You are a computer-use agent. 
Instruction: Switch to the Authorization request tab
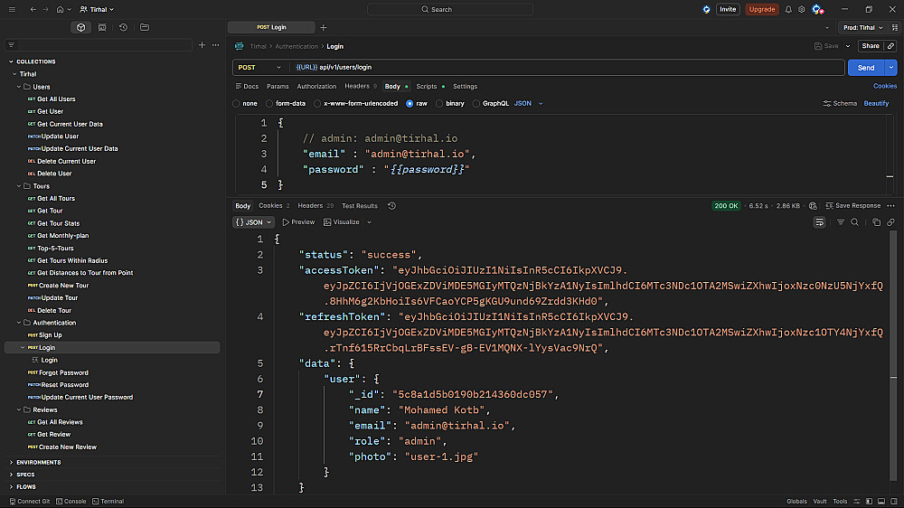pyautogui.click(x=316, y=87)
